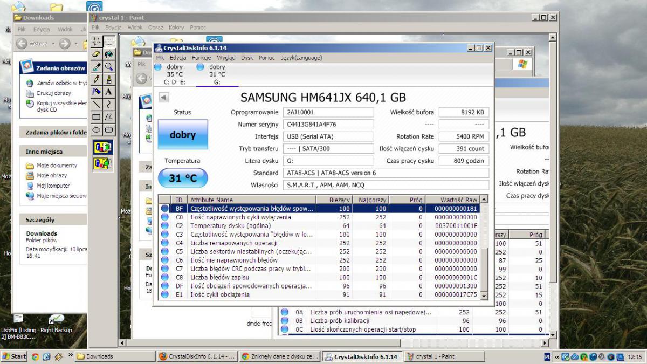Switch to the C: D: E: disk tab
The image size is (647, 364).
[174, 74]
